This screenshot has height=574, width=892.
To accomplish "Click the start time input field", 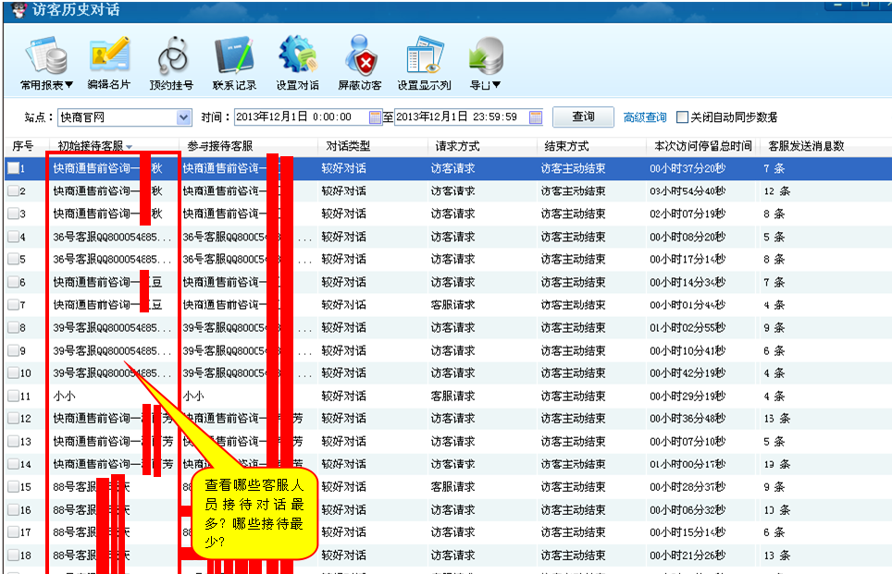I will coord(300,117).
